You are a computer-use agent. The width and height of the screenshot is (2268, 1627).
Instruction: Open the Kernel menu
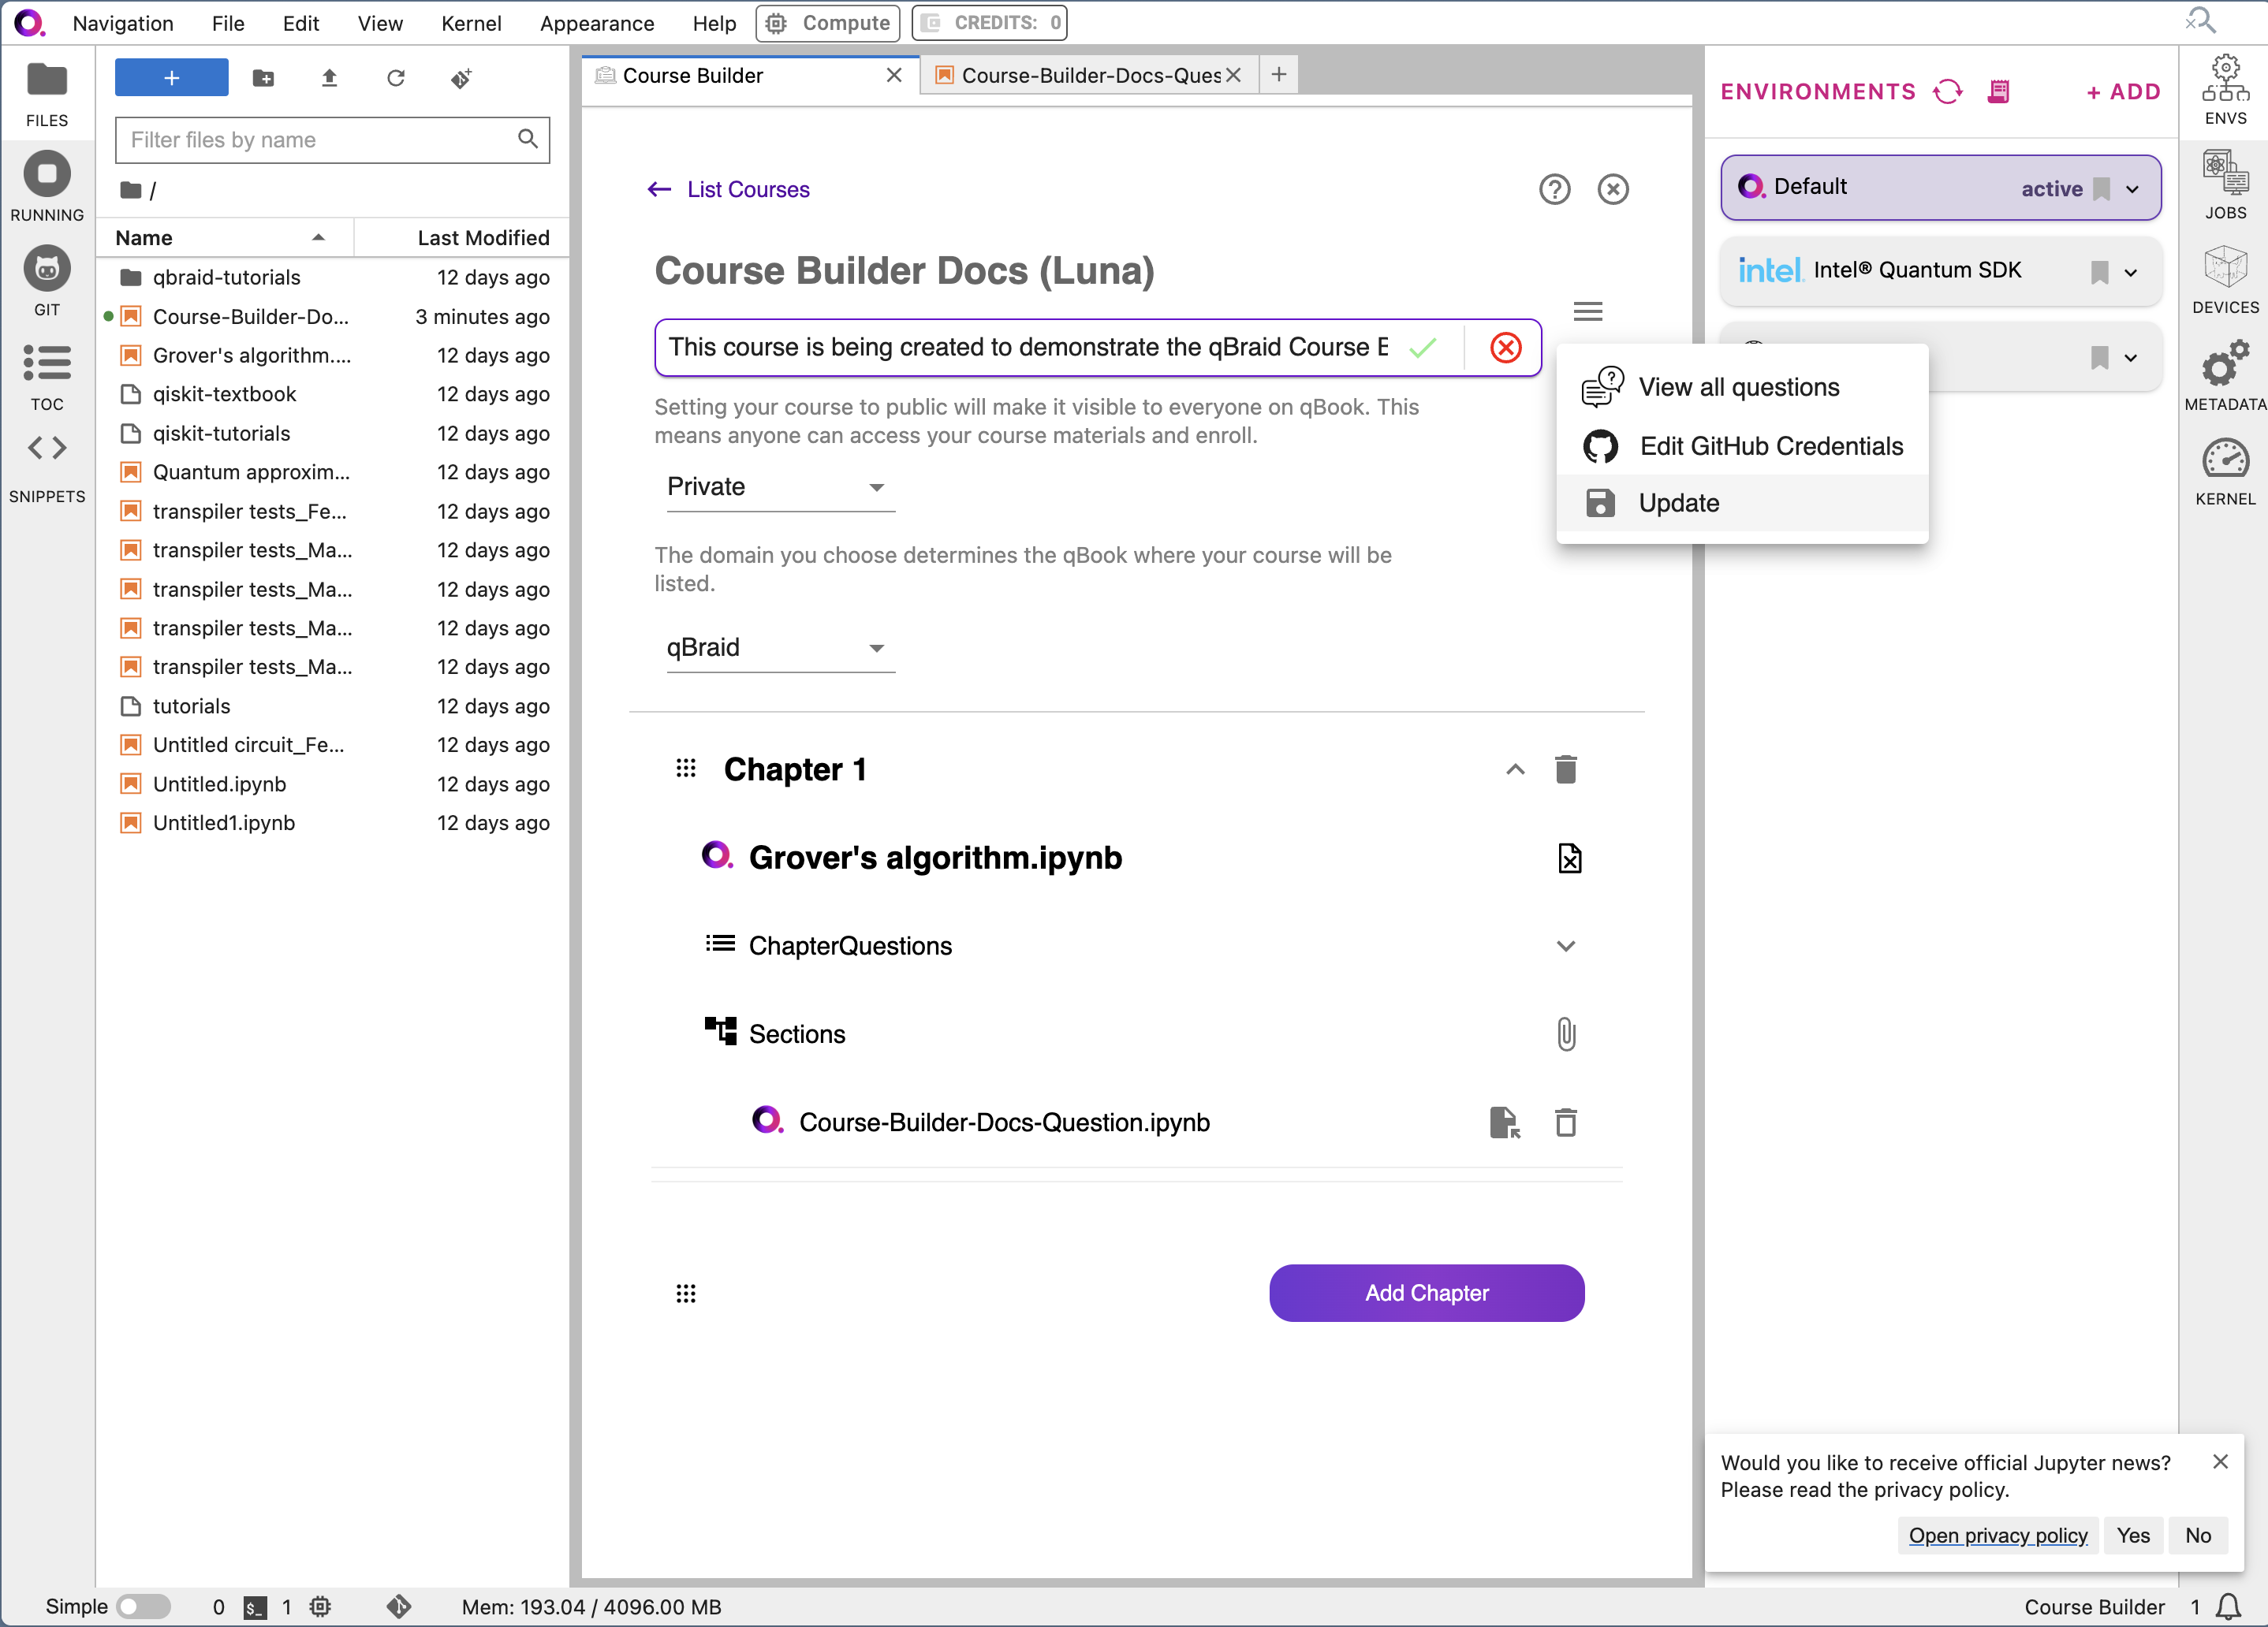(471, 23)
